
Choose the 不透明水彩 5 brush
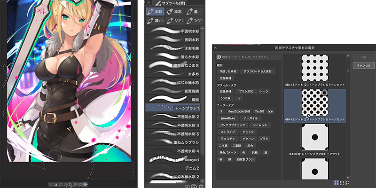pyautogui.click(x=172, y=134)
